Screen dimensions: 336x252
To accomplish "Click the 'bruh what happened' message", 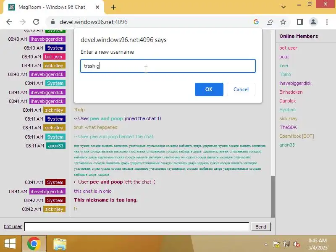I will pyautogui.click(x=96, y=127).
